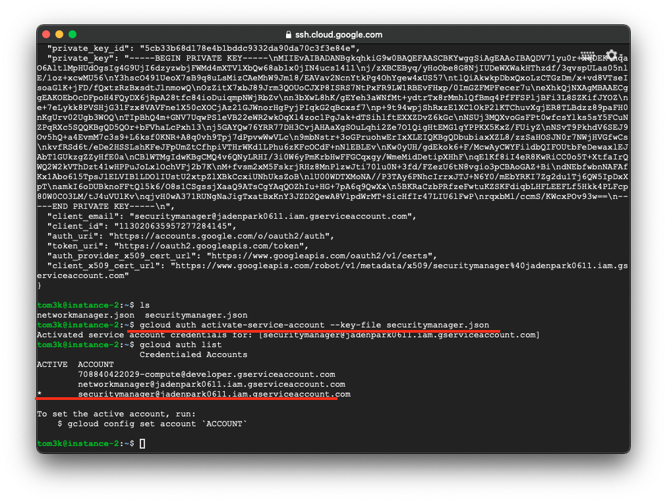Select the networkmanager.json file name
Image resolution: width=667 pixels, height=502 pixels.
click(x=86, y=316)
